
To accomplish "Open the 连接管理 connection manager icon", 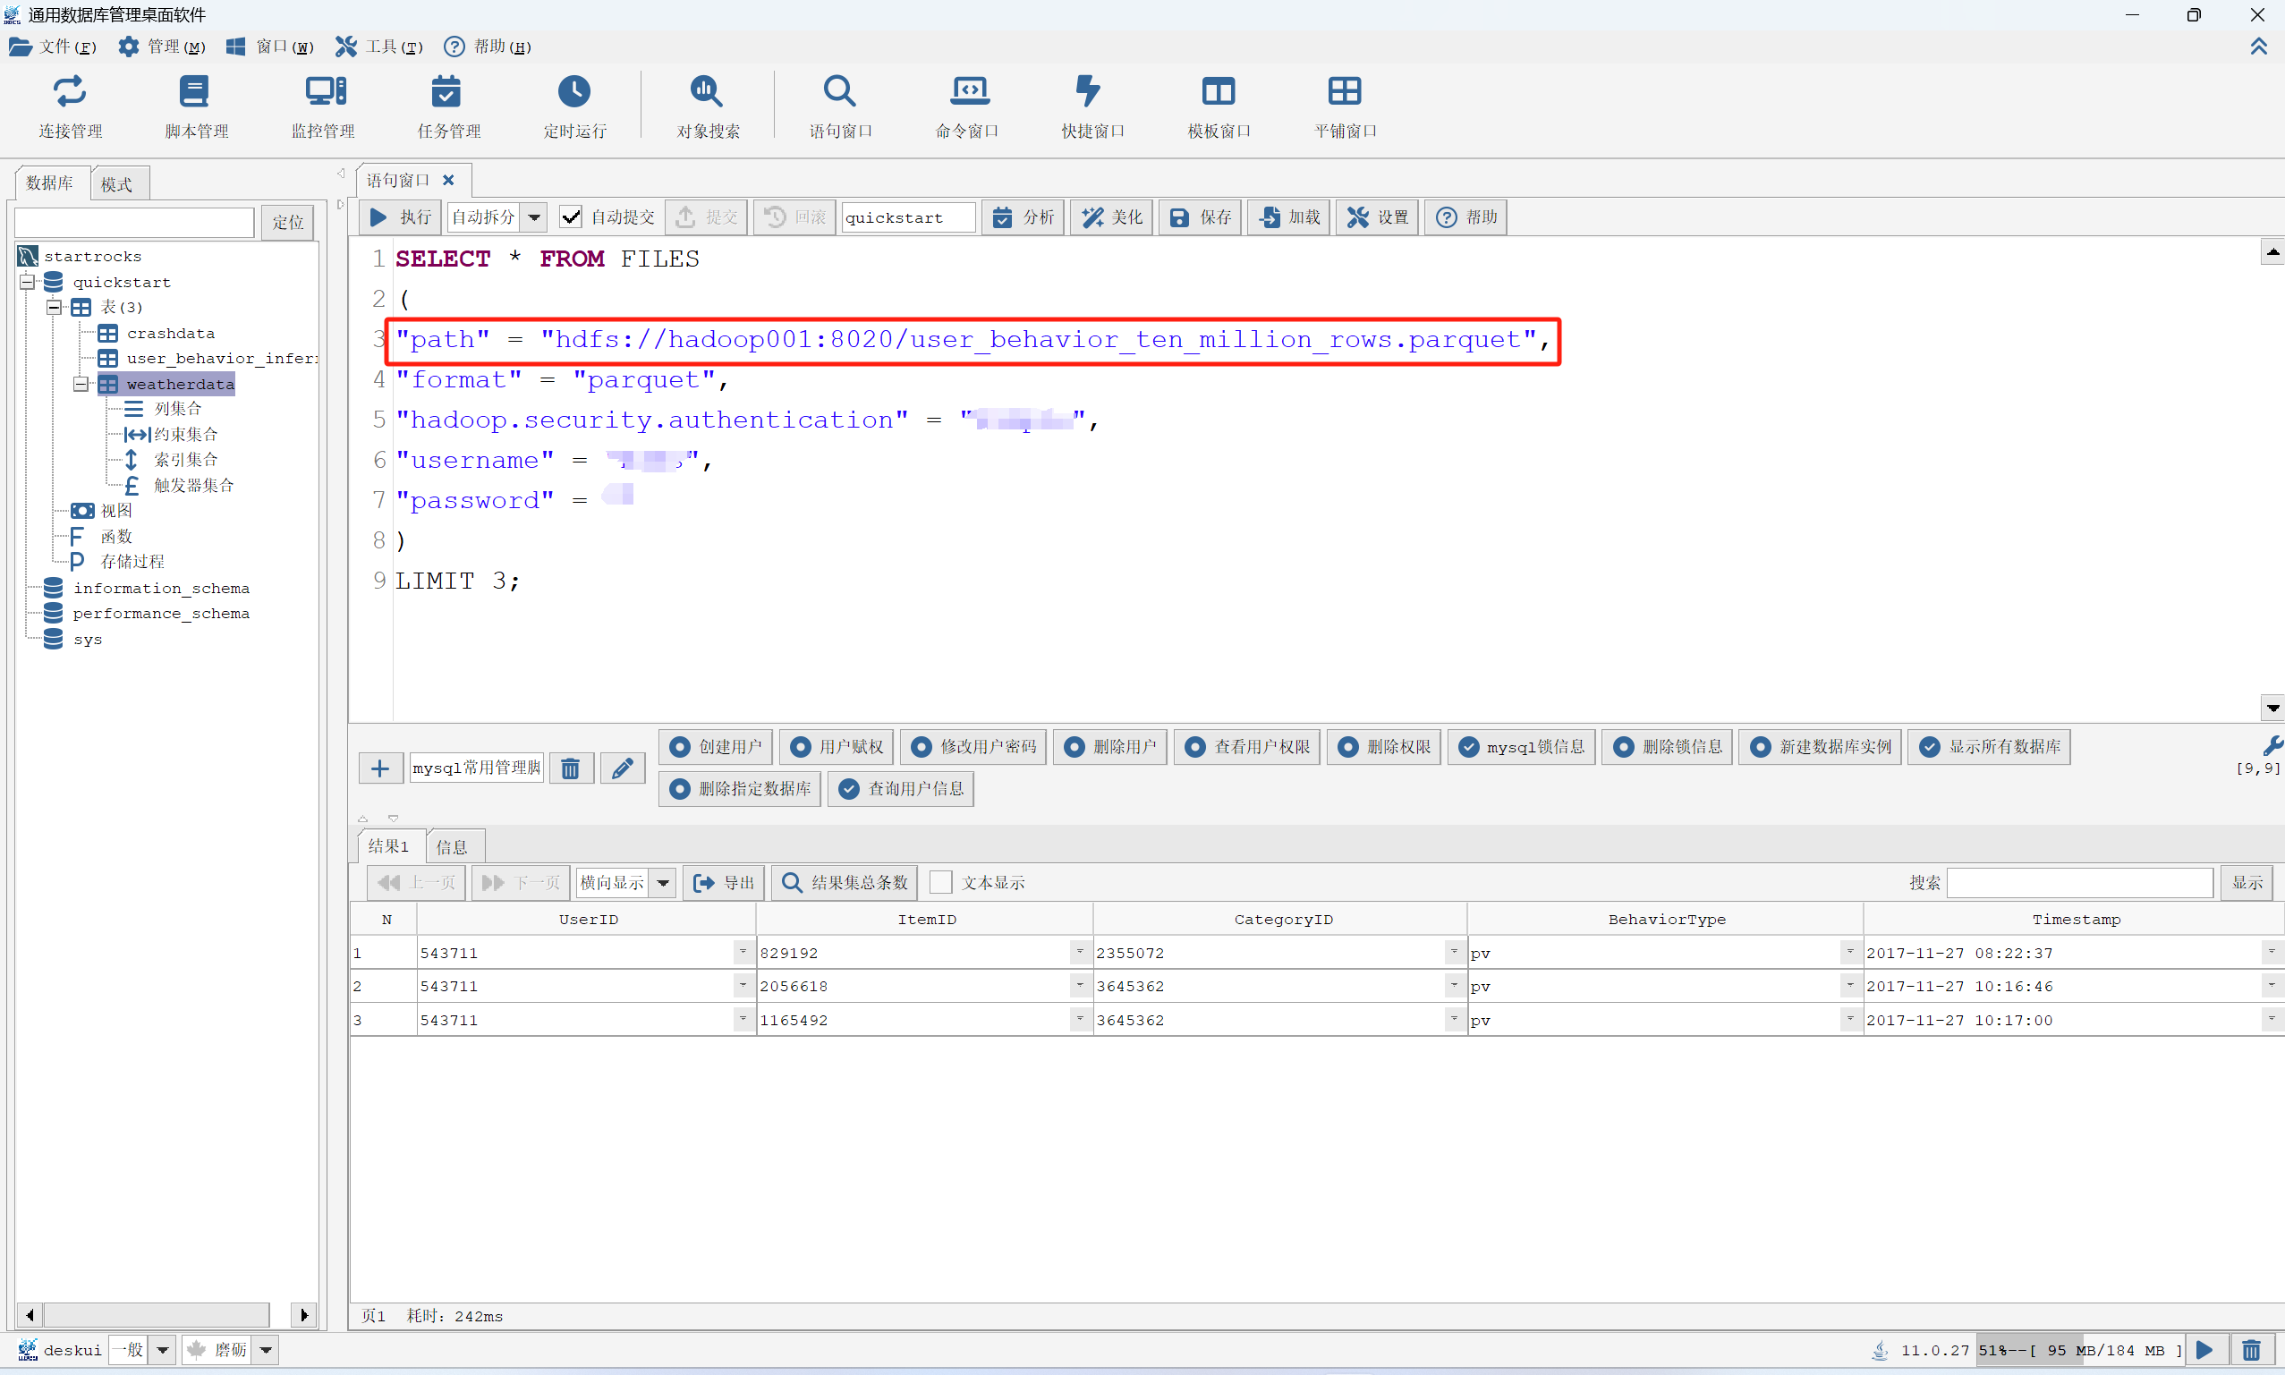I will [x=71, y=92].
